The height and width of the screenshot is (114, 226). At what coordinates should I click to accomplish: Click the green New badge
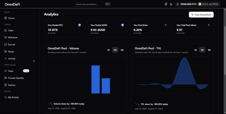(x=26, y=71)
